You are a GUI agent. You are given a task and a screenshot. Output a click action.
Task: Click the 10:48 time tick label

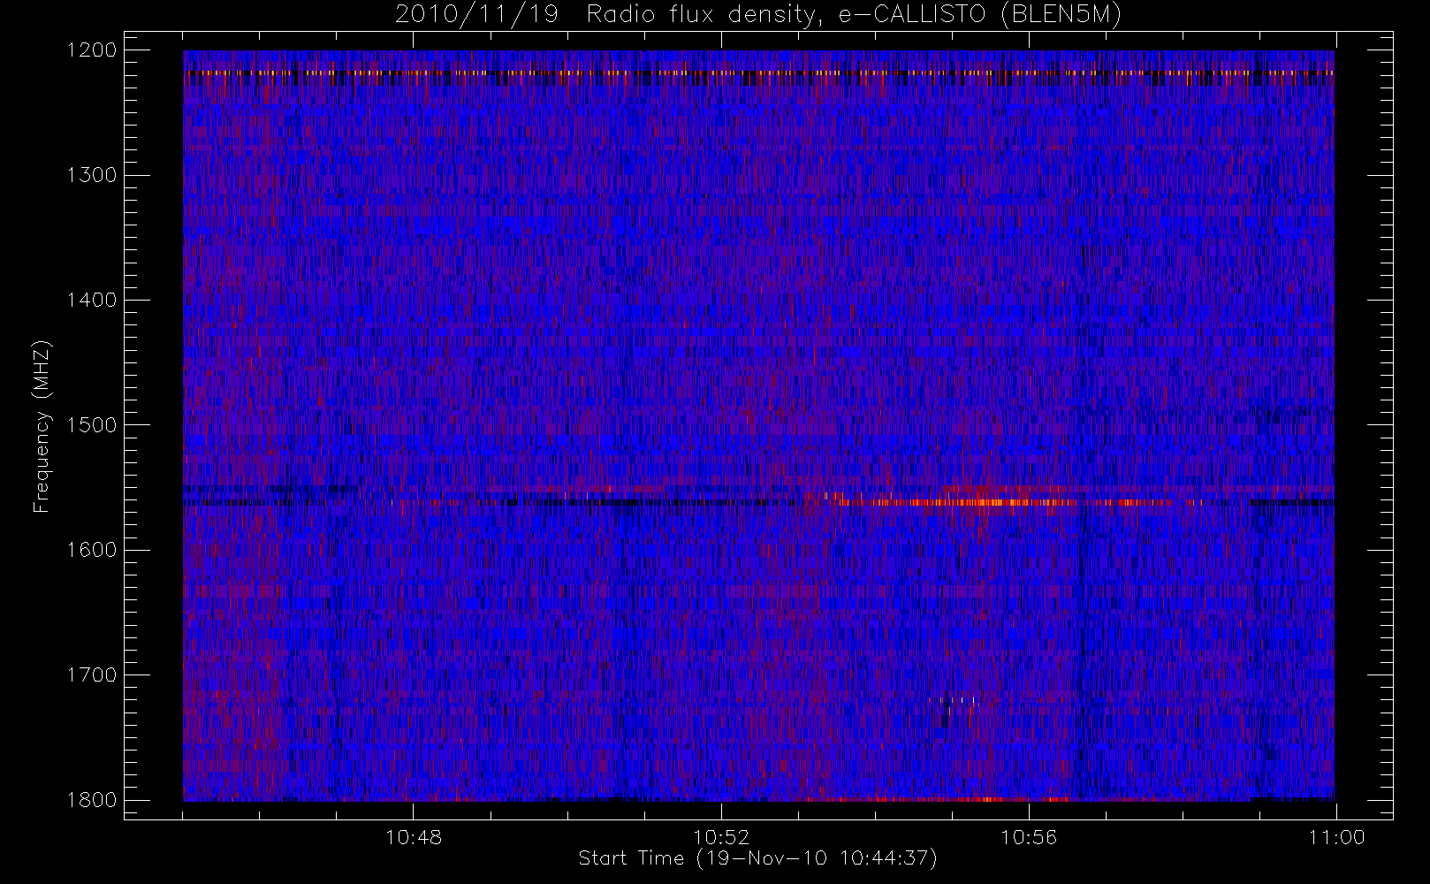[x=414, y=837]
